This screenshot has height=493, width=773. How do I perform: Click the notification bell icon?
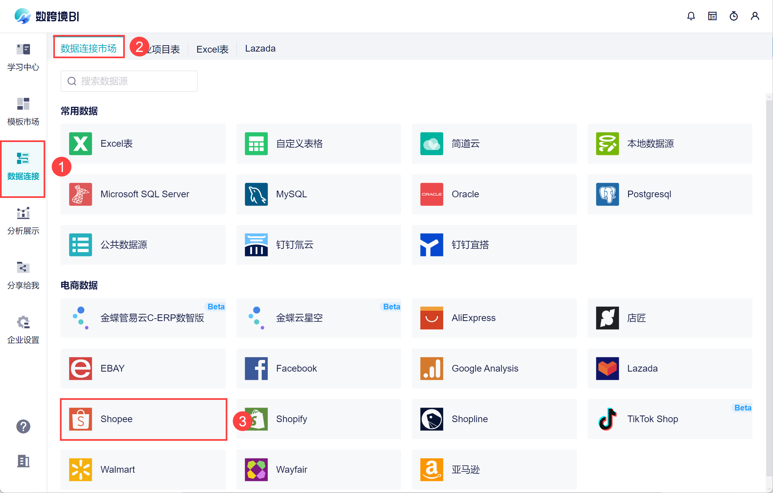691,16
